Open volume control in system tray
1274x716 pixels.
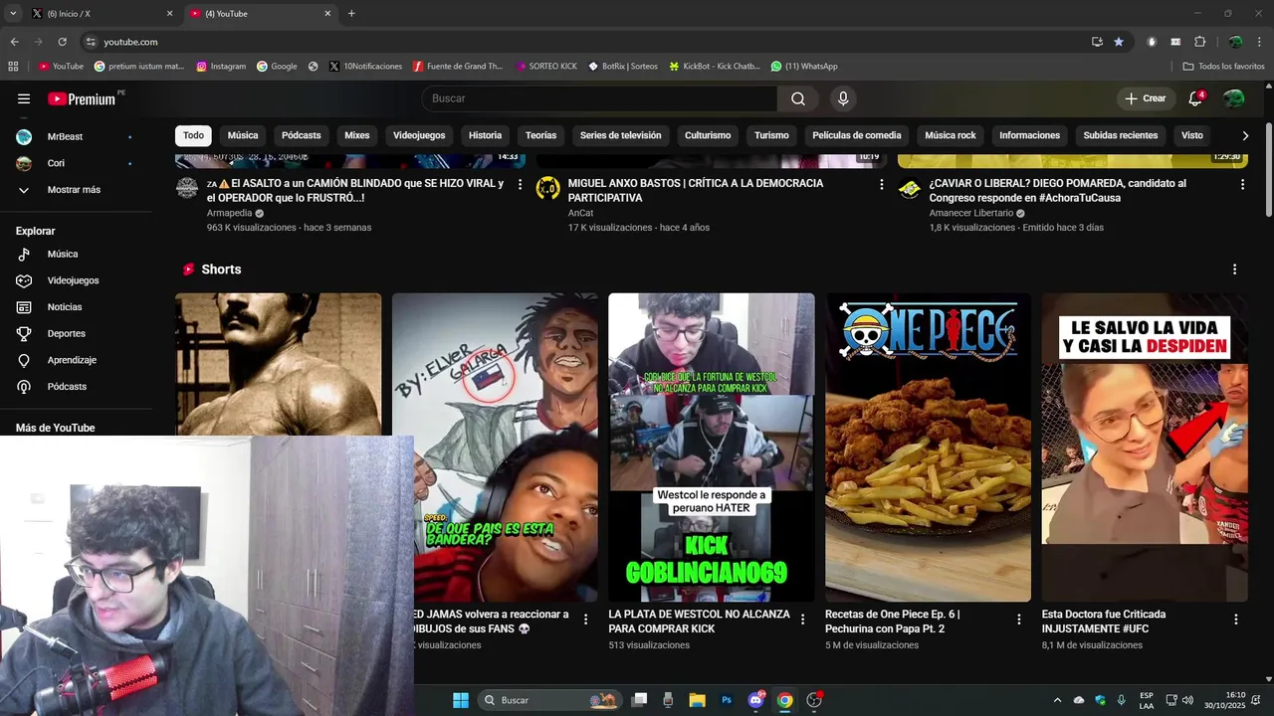click(1187, 700)
